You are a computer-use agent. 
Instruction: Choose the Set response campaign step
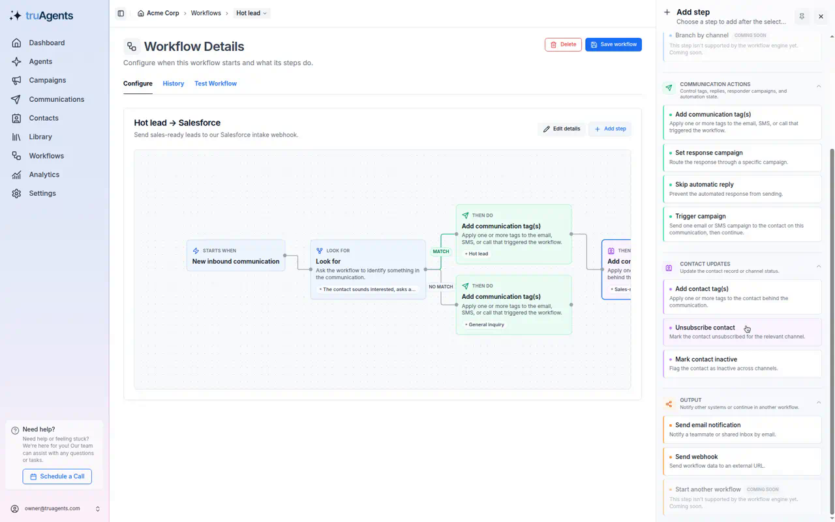click(x=742, y=157)
